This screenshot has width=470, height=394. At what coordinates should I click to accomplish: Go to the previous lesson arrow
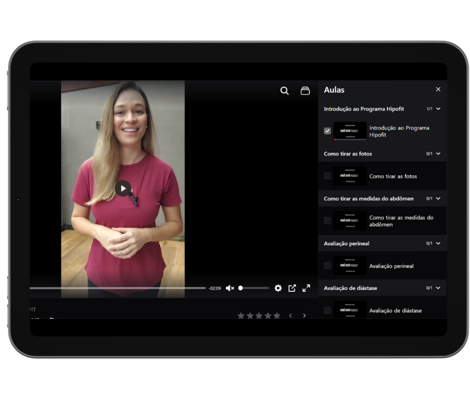tap(290, 315)
